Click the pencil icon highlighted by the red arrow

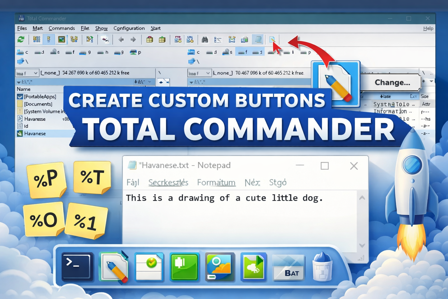pyautogui.click(x=272, y=40)
